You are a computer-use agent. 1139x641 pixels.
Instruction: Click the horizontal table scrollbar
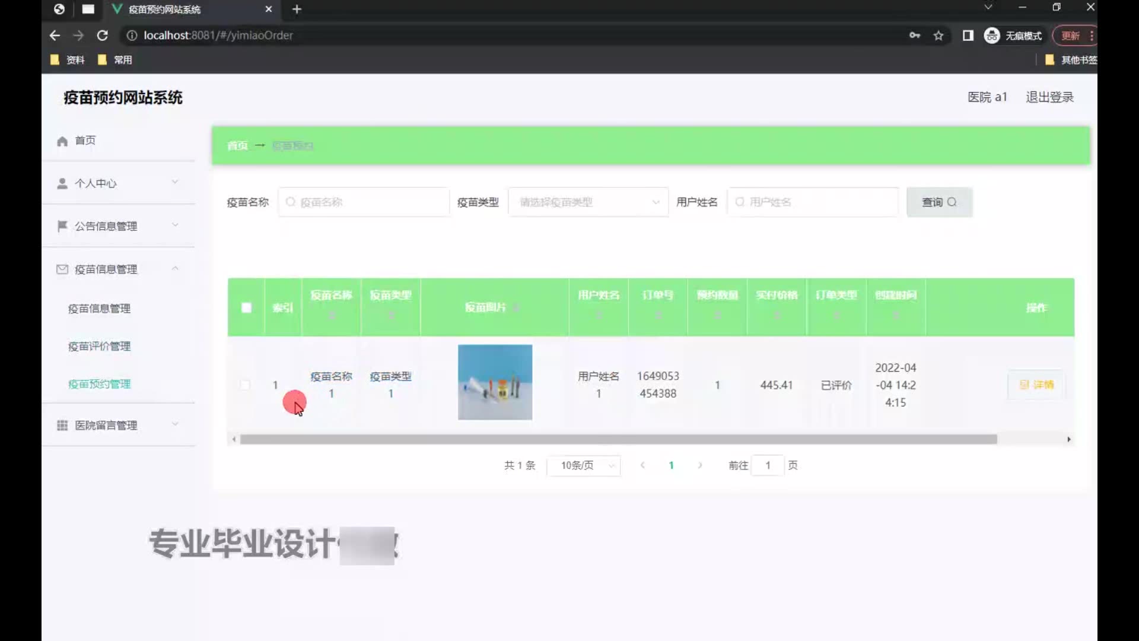tap(618, 439)
